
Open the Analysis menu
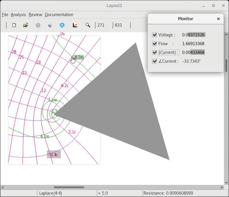point(18,15)
